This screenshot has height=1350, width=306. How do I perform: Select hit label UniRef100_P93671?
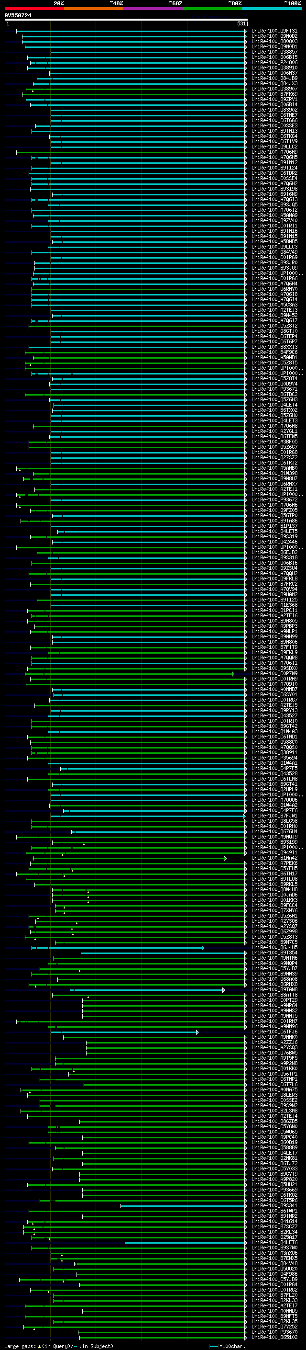[x=274, y=389]
